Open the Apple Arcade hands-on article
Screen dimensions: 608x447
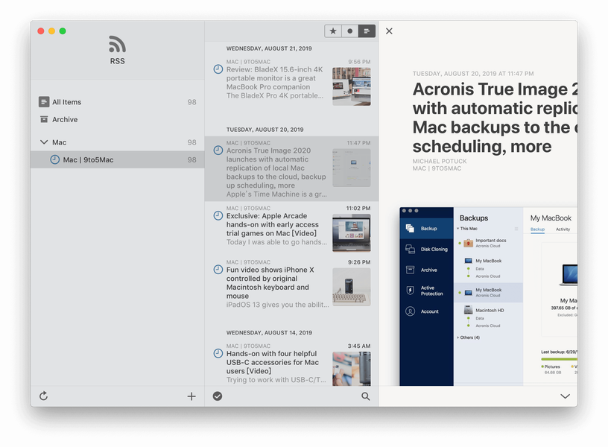point(291,229)
